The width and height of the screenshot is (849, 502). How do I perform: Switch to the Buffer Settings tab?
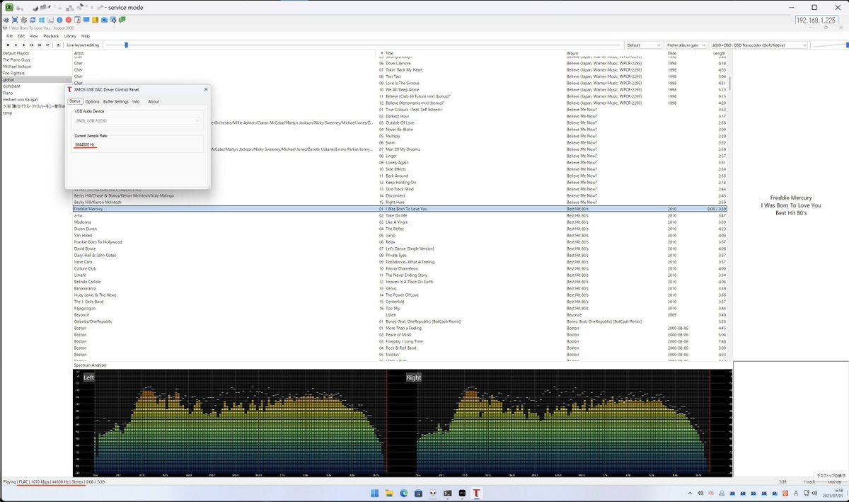116,101
